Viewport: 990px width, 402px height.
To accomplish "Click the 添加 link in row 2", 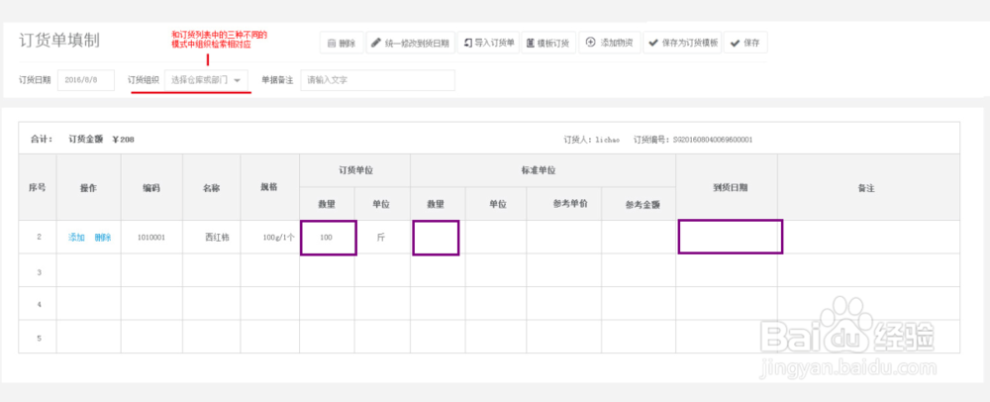I will (x=76, y=238).
